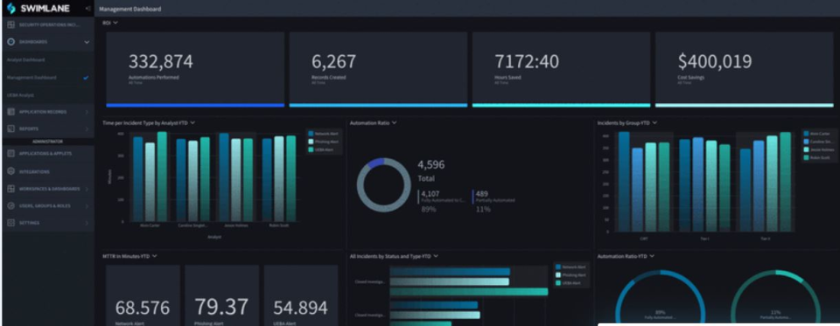Click Network Alert swatch in All Incidents legend

[x=558, y=267]
